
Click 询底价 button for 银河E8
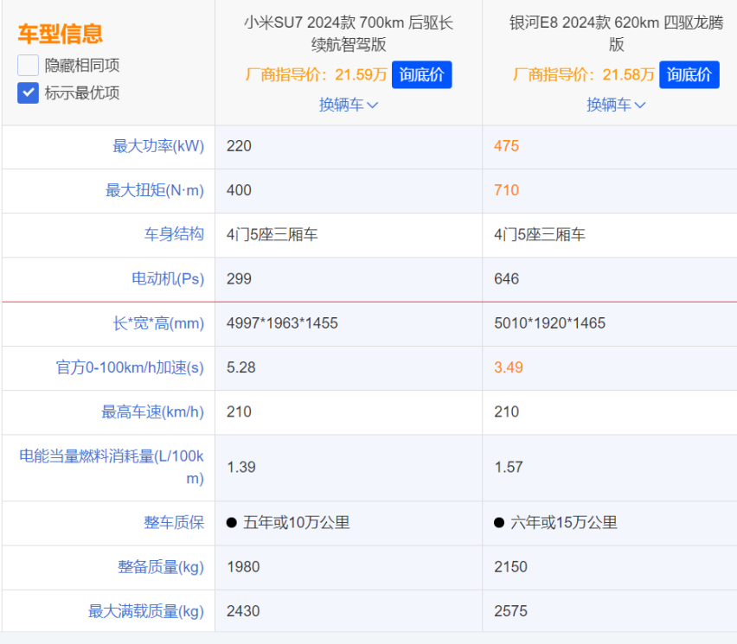tap(689, 74)
